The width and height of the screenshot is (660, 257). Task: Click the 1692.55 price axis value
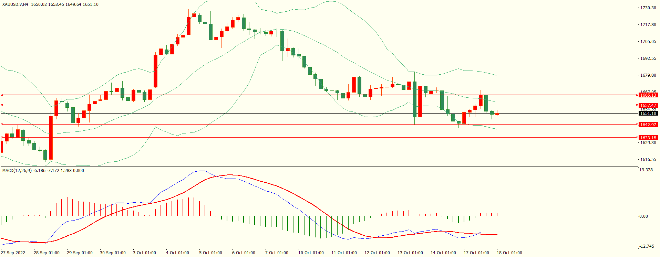coord(648,58)
